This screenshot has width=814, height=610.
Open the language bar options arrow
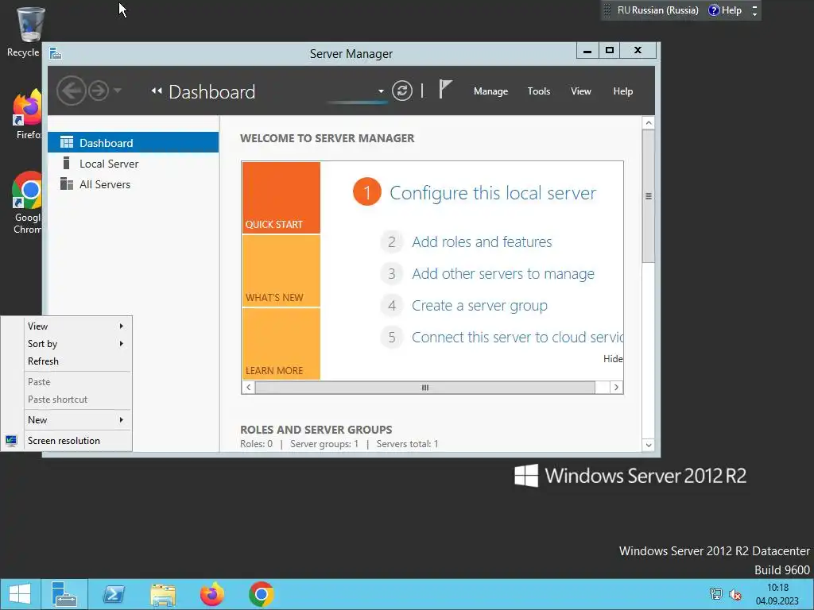(x=755, y=14)
